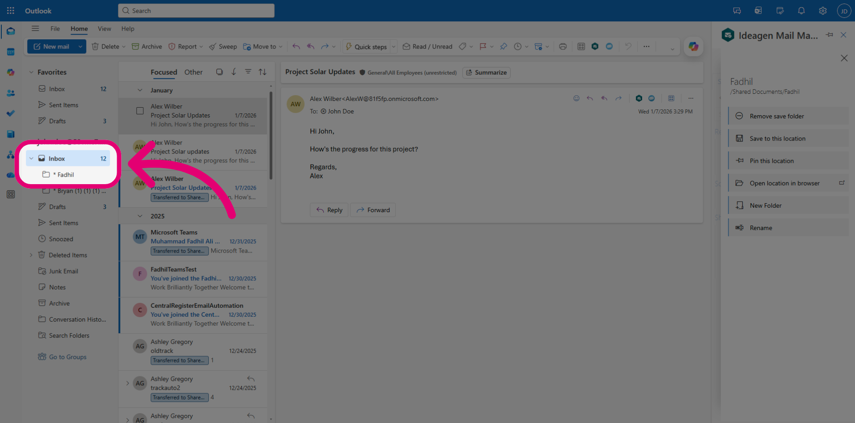Open the Help ribbon tab
The width and height of the screenshot is (855, 423).
tap(128, 28)
